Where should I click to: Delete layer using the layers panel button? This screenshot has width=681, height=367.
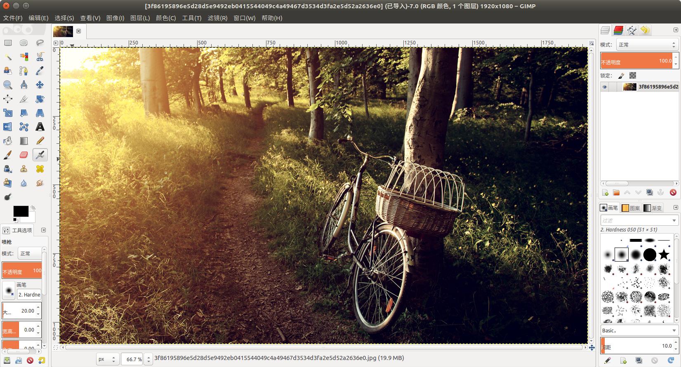(673, 192)
